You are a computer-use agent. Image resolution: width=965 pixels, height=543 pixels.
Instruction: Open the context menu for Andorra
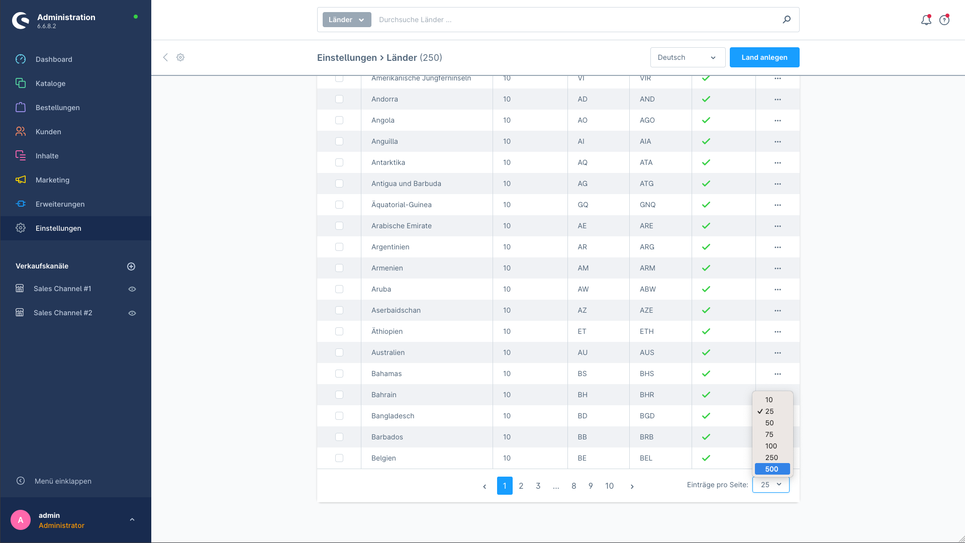click(x=778, y=100)
